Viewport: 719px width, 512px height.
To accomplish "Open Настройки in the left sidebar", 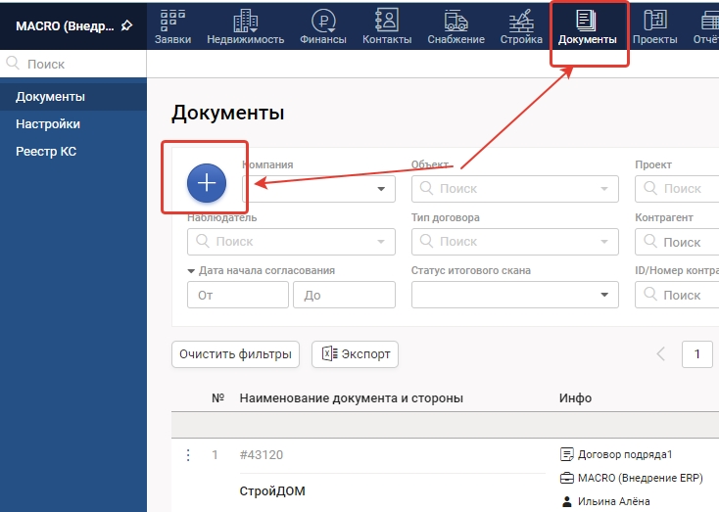I will [x=48, y=124].
